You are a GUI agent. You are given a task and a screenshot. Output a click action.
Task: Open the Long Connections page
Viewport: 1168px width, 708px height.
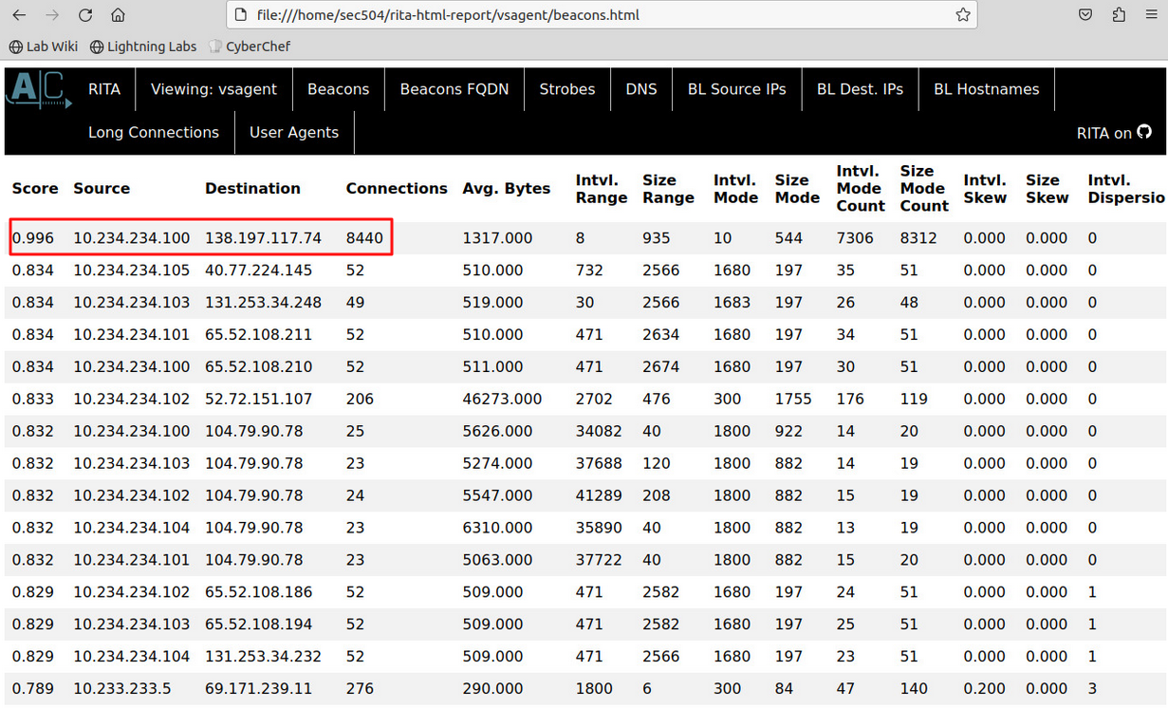coord(154,133)
